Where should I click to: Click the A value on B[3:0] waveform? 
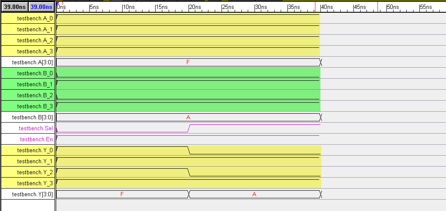click(x=188, y=117)
